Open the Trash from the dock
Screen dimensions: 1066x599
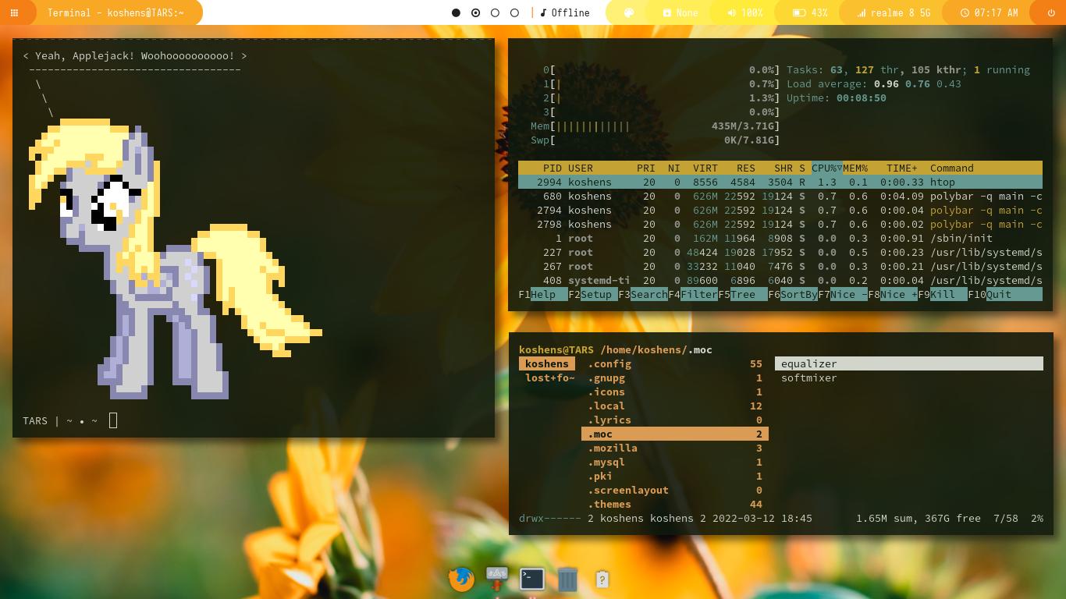pos(567,579)
